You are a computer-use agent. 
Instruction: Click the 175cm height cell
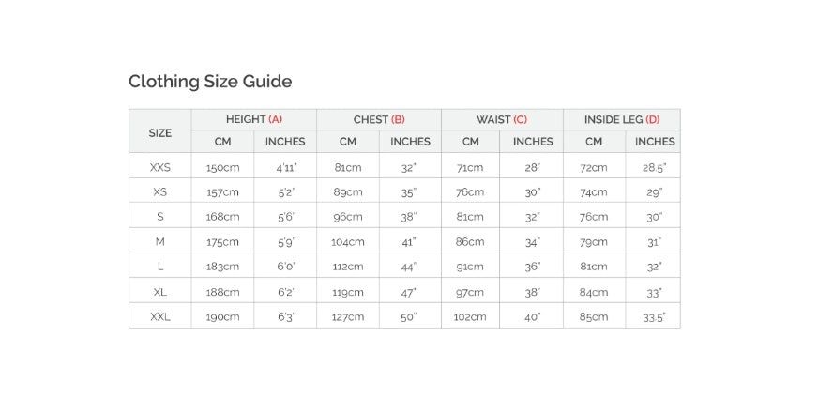coord(222,242)
